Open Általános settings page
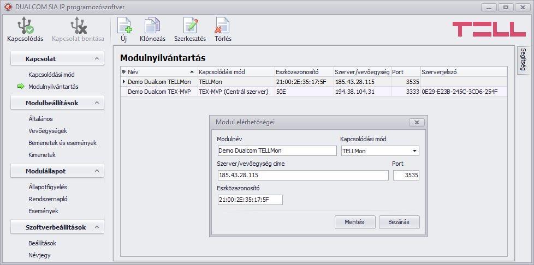 (x=40, y=119)
